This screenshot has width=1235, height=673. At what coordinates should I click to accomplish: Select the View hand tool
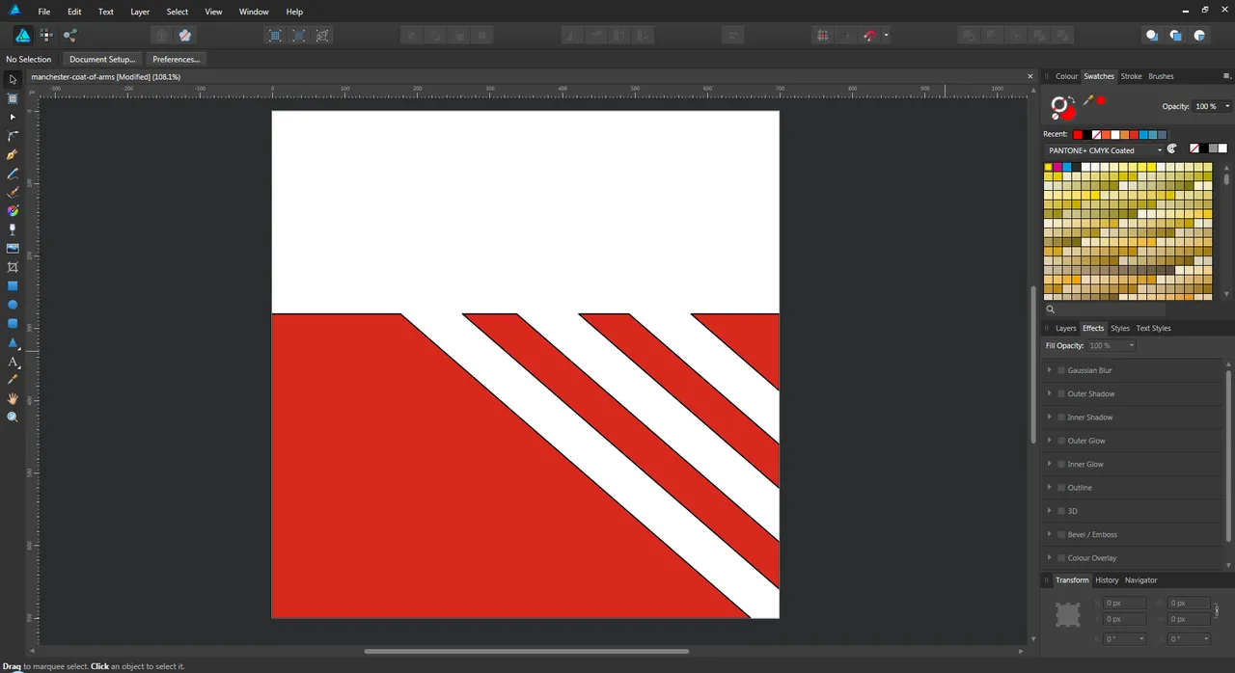pyautogui.click(x=13, y=398)
